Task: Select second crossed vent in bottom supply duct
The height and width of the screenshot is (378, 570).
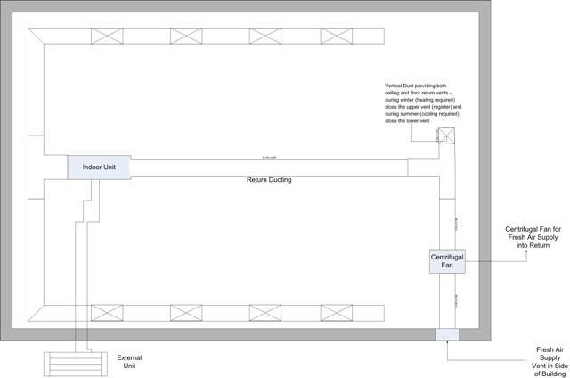Action: pos(186,313)
